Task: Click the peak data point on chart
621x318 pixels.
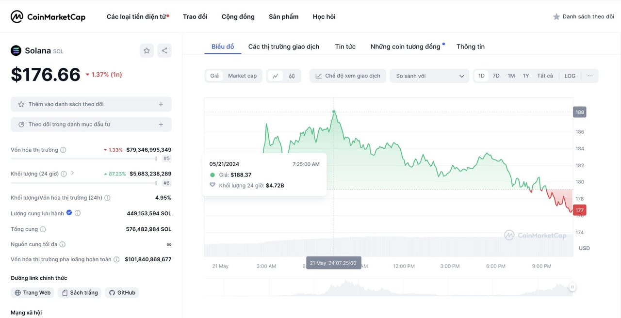Action: 334,112
